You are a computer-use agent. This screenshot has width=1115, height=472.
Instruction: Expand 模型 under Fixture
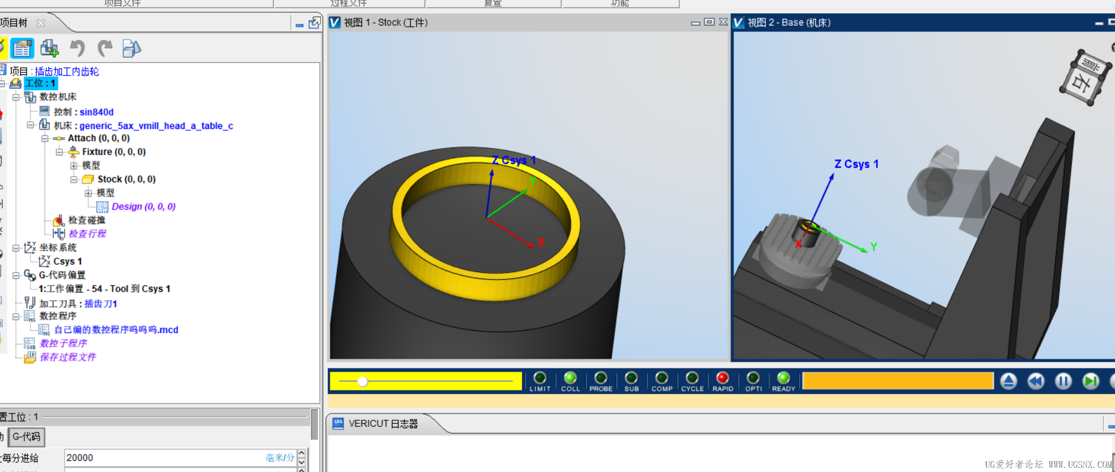74,166
